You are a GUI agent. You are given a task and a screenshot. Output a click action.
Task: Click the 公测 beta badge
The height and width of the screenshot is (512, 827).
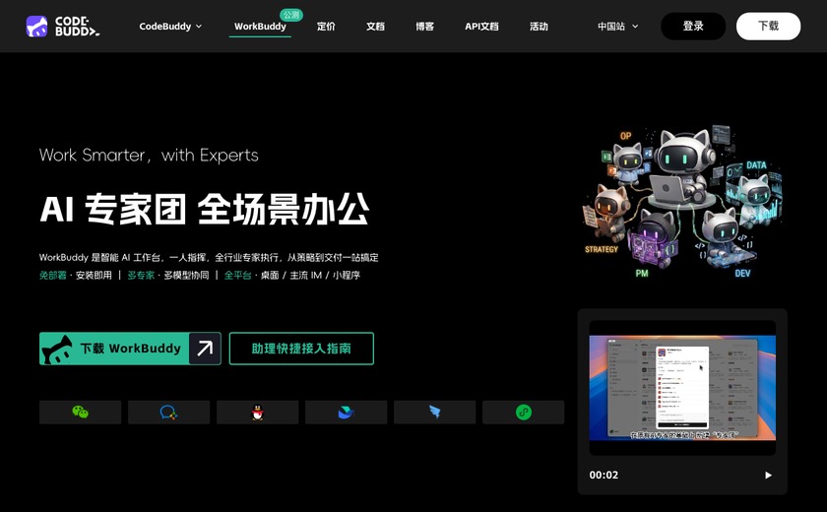291,15
